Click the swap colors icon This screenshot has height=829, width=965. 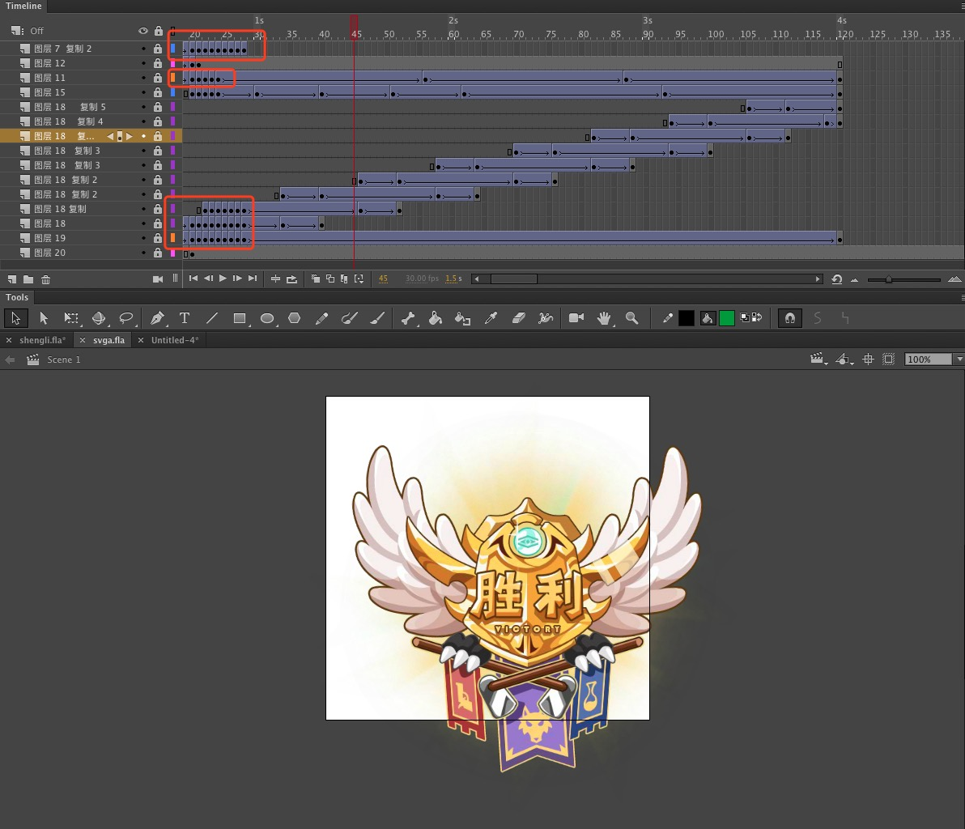point(757,317)
